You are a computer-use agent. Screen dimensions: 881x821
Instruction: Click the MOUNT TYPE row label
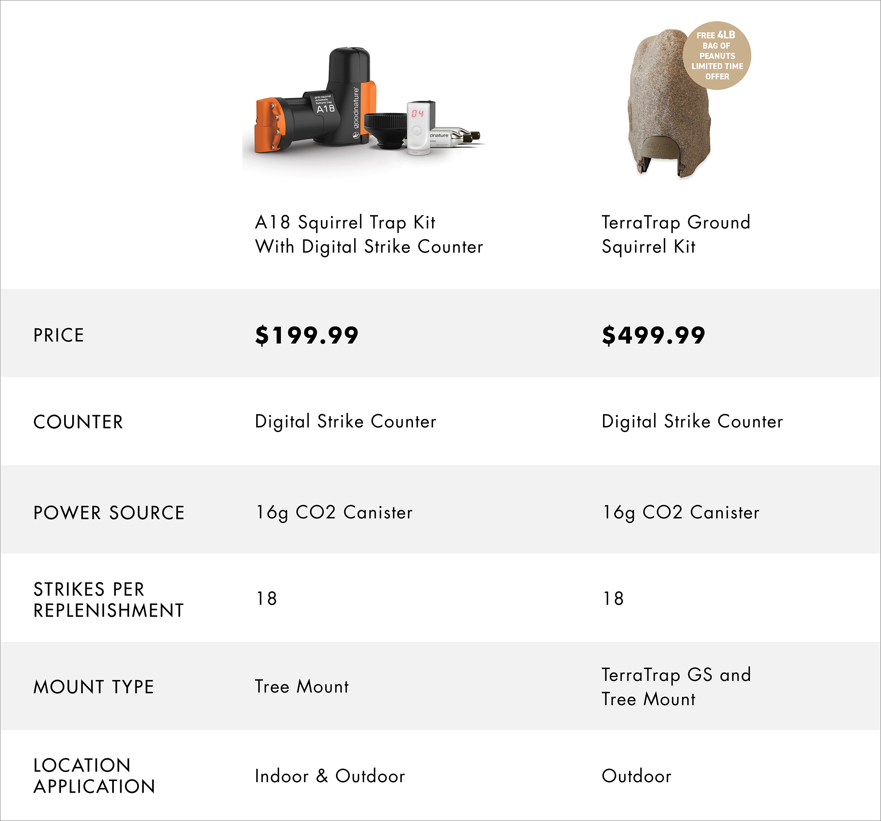pyautogui.click(x=93, y=687)
